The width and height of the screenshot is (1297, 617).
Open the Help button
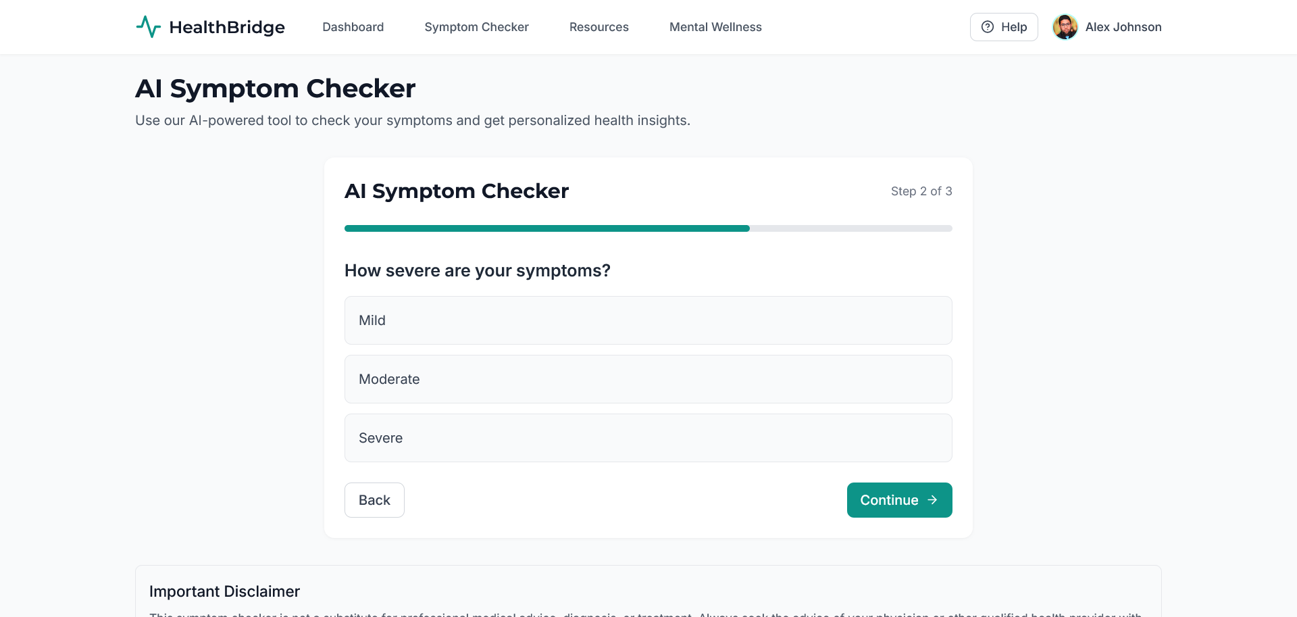[x=1004, y=27]
